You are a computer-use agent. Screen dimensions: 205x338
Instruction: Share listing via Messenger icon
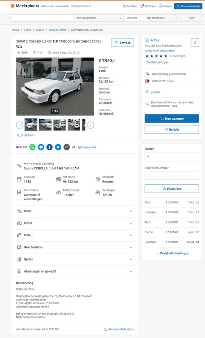(x=41, y=147)
